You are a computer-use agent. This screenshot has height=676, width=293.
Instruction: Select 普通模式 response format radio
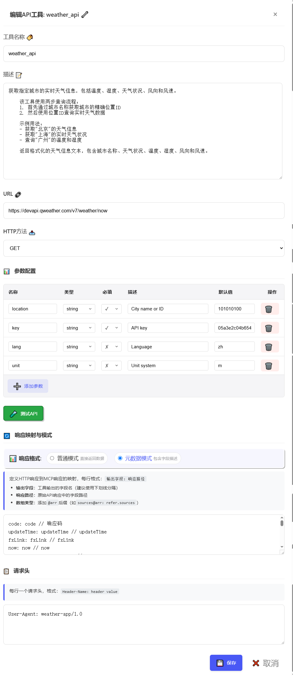(x=52, y=458)
